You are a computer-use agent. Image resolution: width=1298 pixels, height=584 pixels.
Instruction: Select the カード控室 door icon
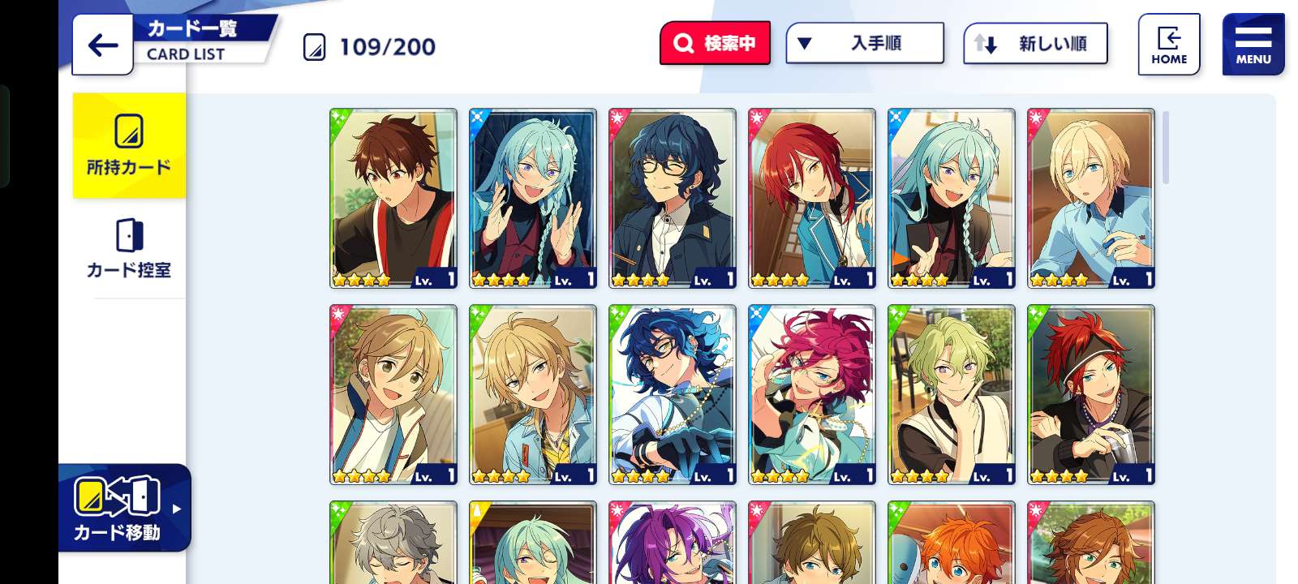pyautogui.click(x=129, y=235)
